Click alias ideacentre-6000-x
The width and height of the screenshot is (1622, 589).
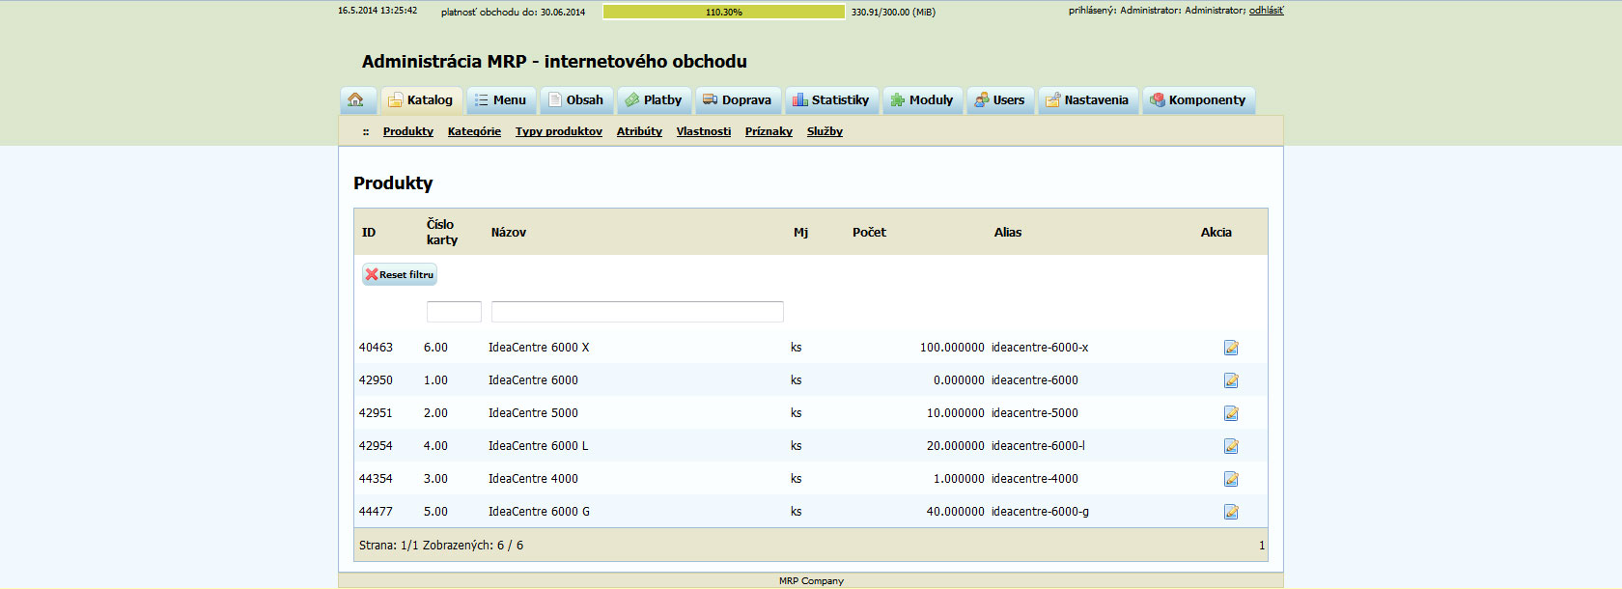(1040, 348)
